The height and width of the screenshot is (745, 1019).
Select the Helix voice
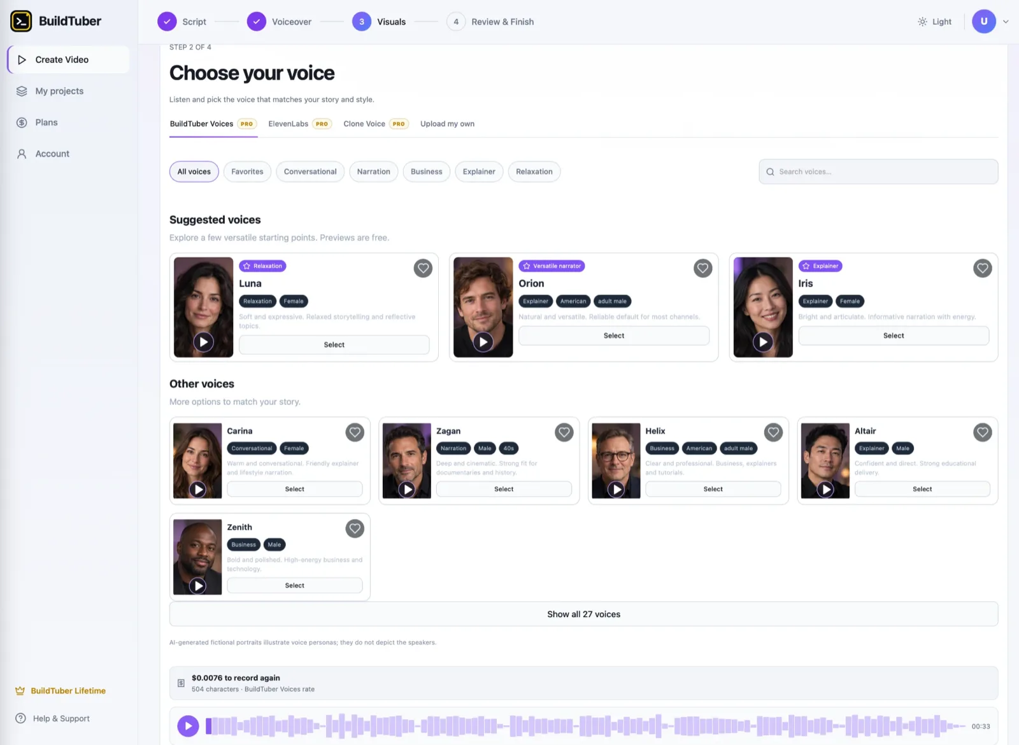click(x=713, y=489)
